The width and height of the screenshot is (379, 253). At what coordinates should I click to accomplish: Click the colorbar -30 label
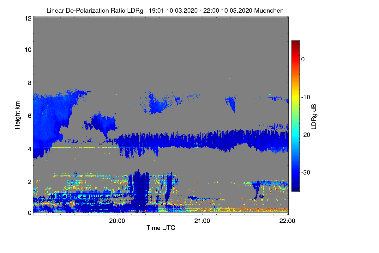(305, 173)
